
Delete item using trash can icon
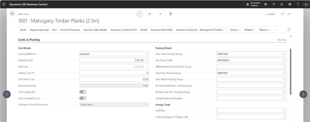tap(170, 14)
